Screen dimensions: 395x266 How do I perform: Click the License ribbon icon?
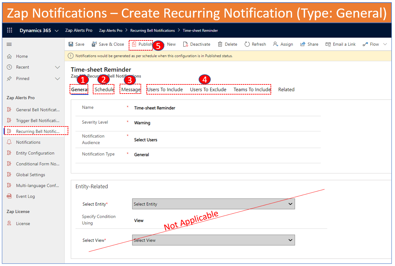9,224
